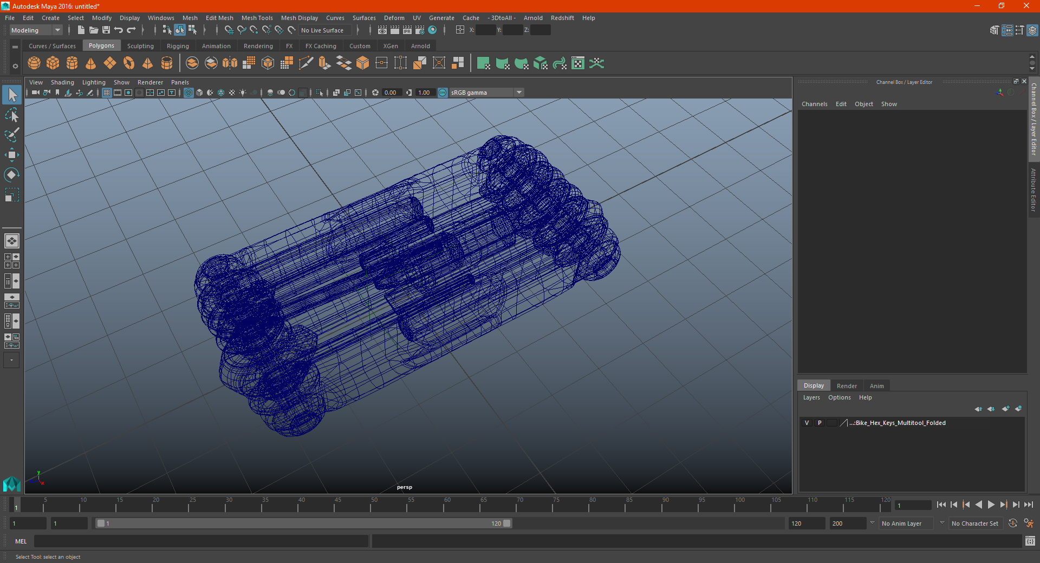Click the Undo arrow icon

(119, 30)
